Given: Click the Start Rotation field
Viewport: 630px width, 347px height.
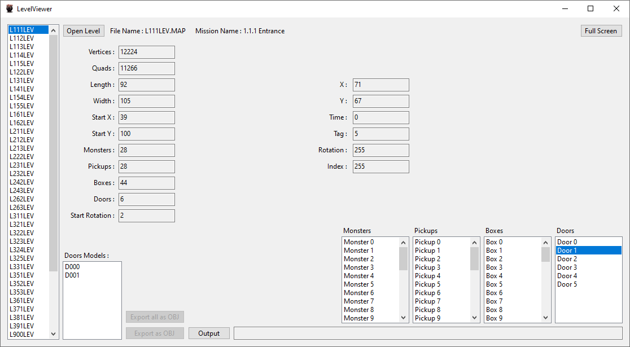Looking at the screenshot, I should coord(147,216).
